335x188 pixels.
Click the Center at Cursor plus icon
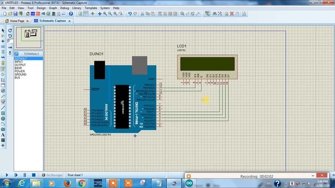pyautogui.click(x=99, y=14)
